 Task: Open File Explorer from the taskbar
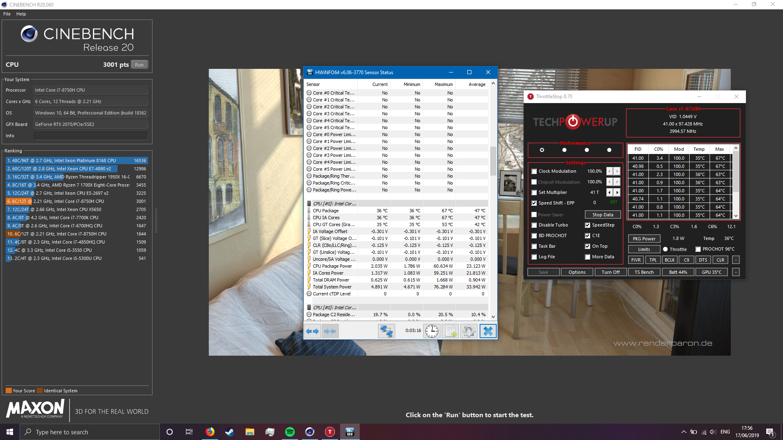point(250,432)
